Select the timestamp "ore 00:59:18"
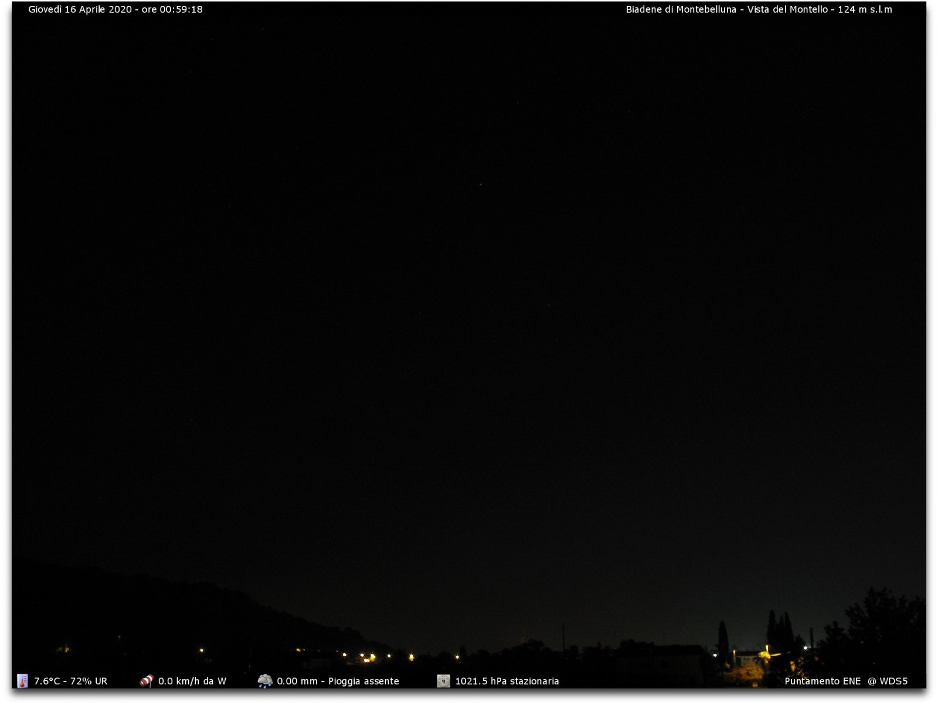Image resolution: width=938 pixels, height=703 pixels. pyautogui.click(x=172, y=9)
